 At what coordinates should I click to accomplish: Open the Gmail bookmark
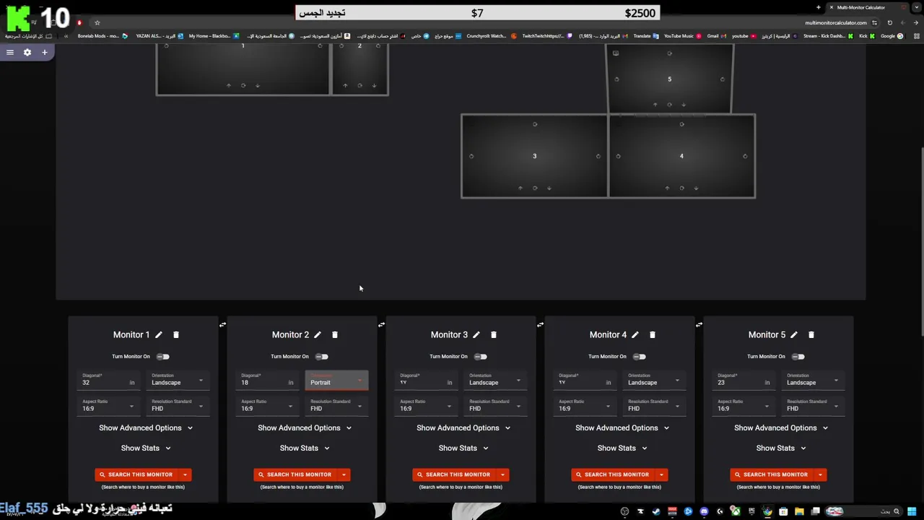tap(716, 36)
